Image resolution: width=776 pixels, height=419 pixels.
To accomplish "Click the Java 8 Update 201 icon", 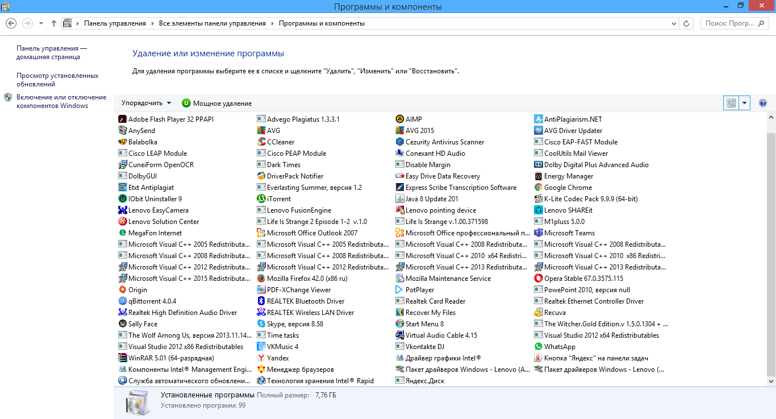I will tap(400, 199).
